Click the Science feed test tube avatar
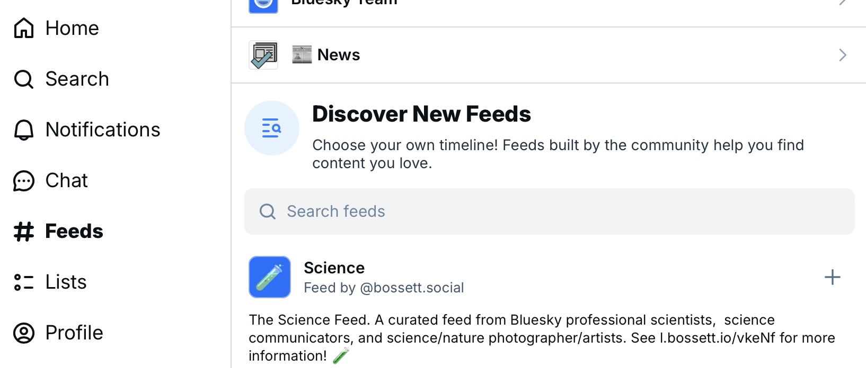Screen dimensions: 866x368 pos(270,277)
